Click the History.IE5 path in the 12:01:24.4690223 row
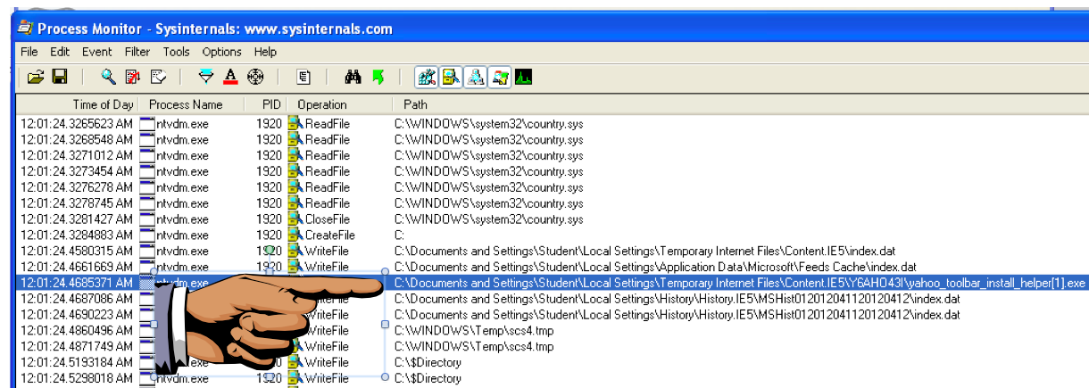Image resolution: width=1089 pixels, height=388 pixels. pyautogui.click(x=678, y=315)
